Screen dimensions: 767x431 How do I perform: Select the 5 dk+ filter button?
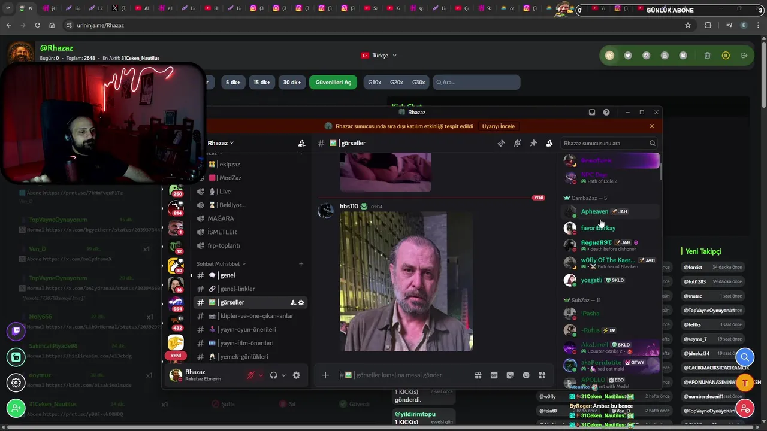click(233, 82)
